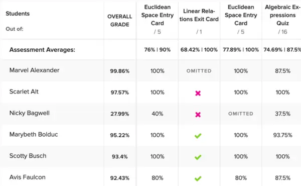This screenshot has width=301, height=186.
Task: Open the Linear Relations Exit Card column header
Action: pos(199,15)
